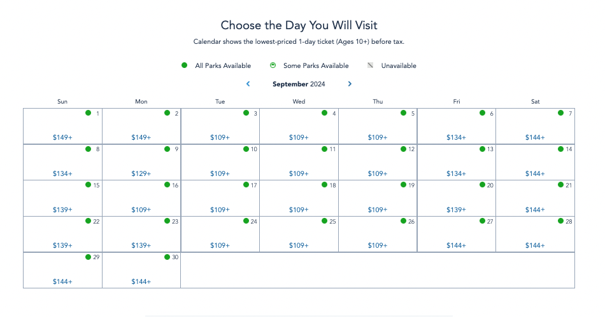Choose the $134+ ticket on September 13
The image size is (605, 317).
(x=456, y=173)
